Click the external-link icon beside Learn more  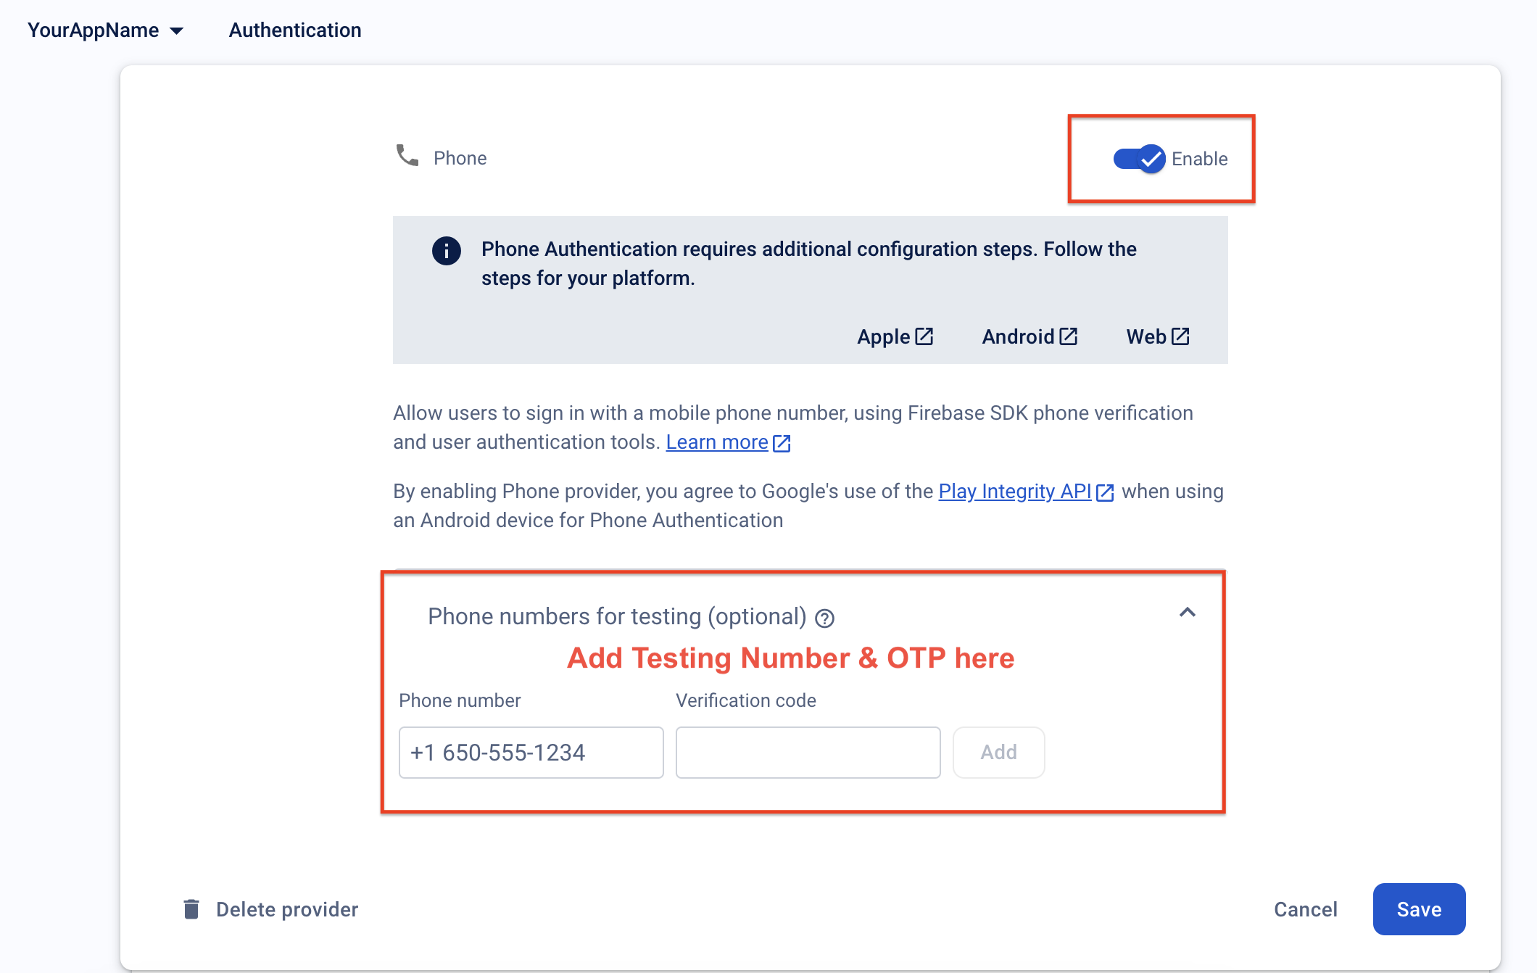(782, 443)
